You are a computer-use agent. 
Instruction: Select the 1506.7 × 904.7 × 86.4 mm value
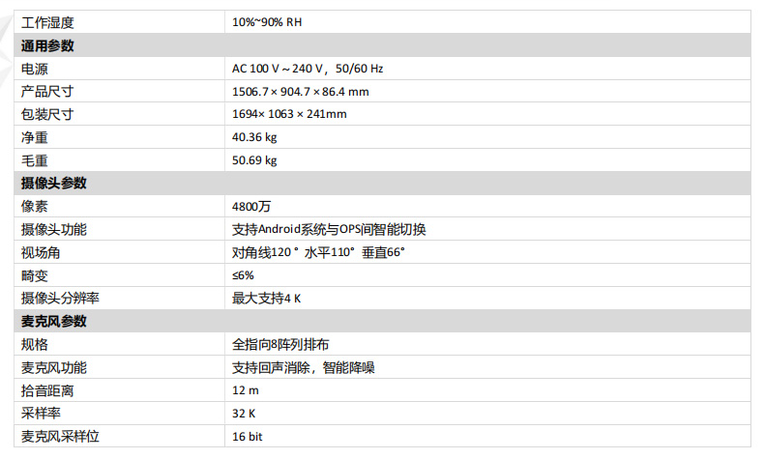(x=300, y=92)
